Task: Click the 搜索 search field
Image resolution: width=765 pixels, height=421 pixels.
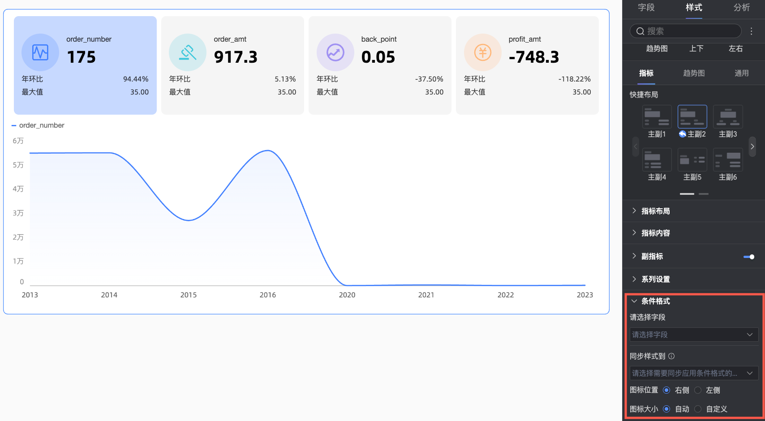Action: pos(686,31)
